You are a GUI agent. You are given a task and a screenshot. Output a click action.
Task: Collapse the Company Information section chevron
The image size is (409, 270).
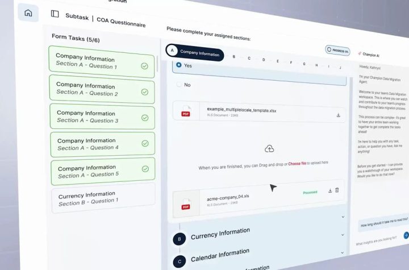[x=343, y=217]
